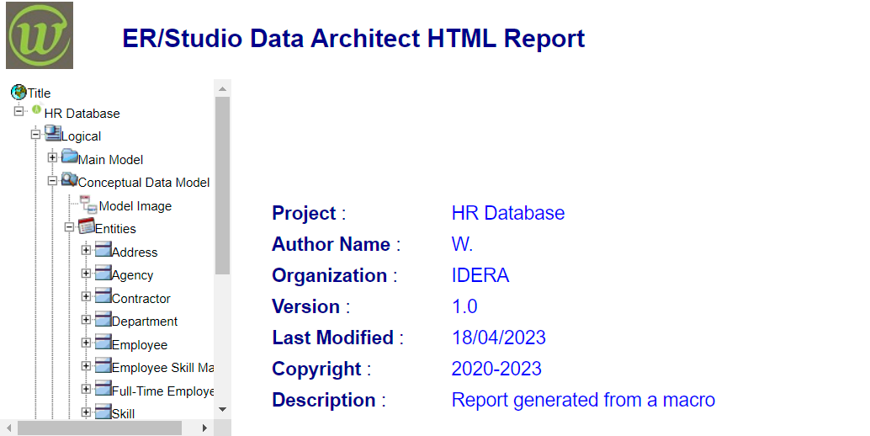Expand the Full-Time Employee node

tap(86, 390)
